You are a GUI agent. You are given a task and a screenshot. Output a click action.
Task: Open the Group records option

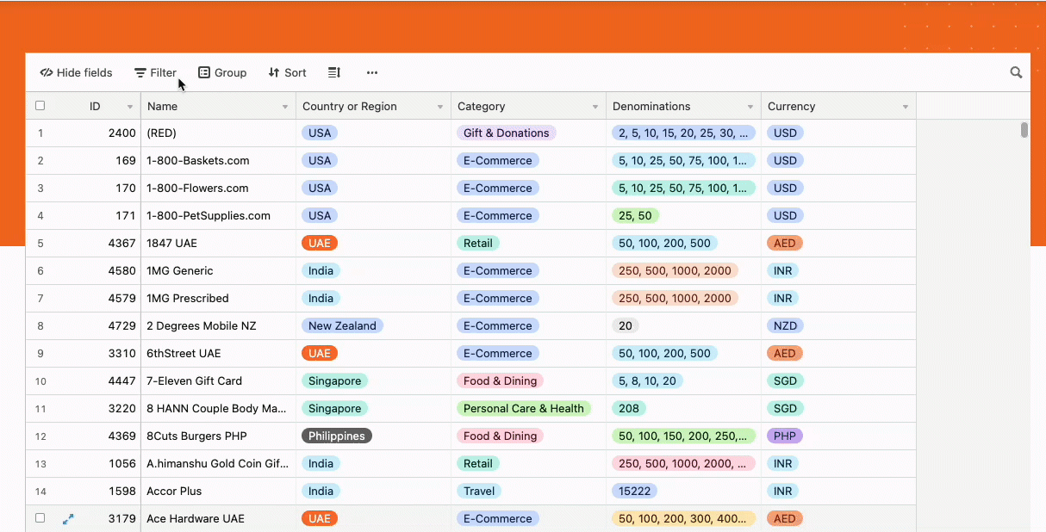[x=222, y=73]
